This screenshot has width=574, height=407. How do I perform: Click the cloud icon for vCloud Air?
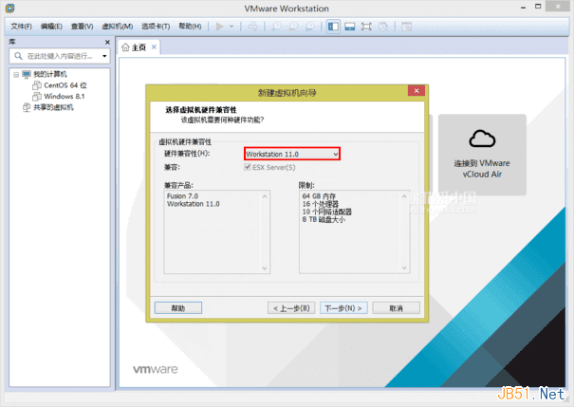click(482, 139)
